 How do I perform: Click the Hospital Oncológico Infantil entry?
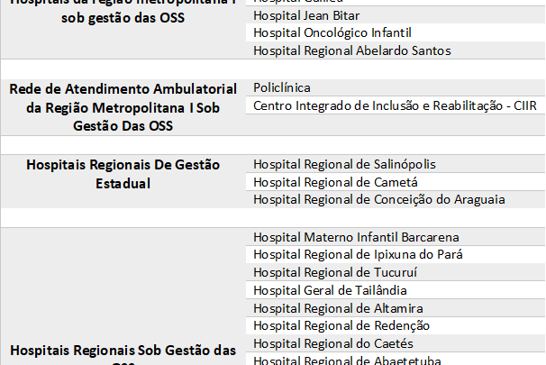tap(332, 33)
